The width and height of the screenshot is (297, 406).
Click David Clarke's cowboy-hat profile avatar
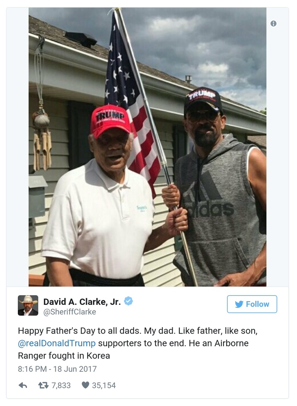click(28, 304)
